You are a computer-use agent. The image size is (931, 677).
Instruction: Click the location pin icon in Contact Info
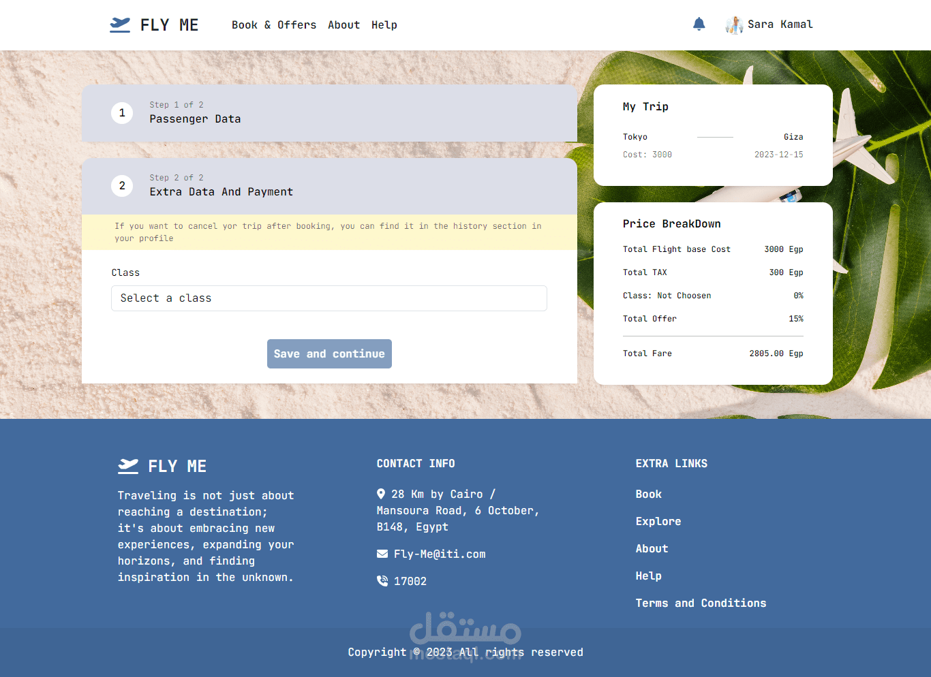tap(382, 494)
